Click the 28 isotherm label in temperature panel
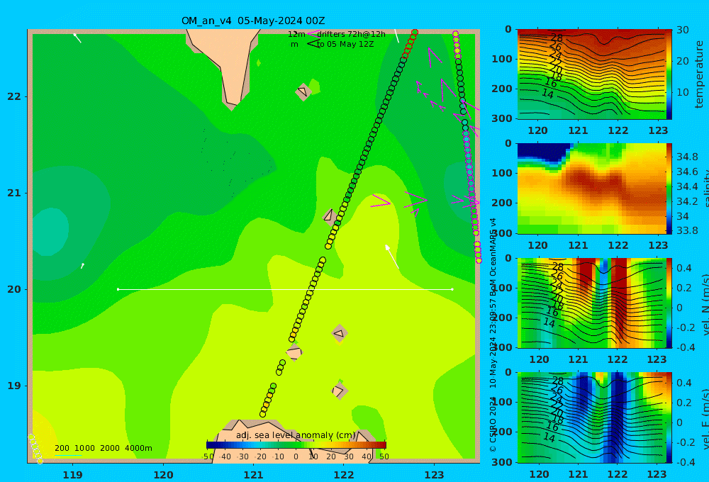 [557, 38]
